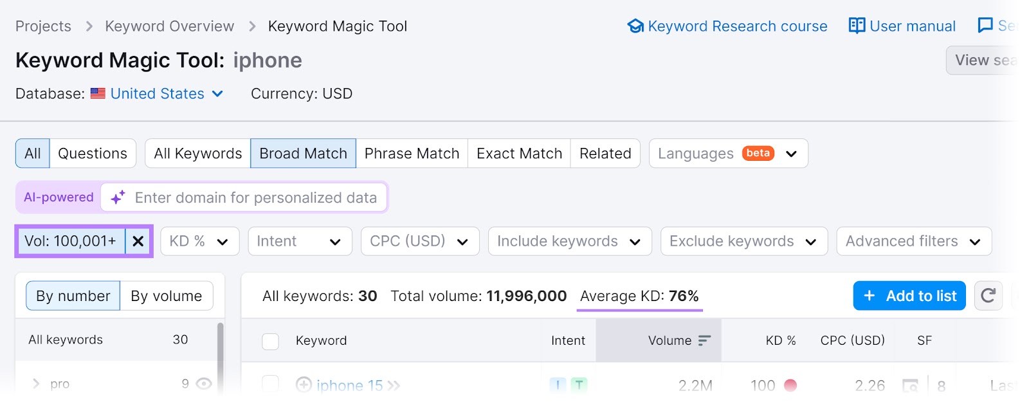Image resolution: width=1029 pixels, height=402 pixels.
Task: Expand the pro keyword group chevron
Action: 36,384
